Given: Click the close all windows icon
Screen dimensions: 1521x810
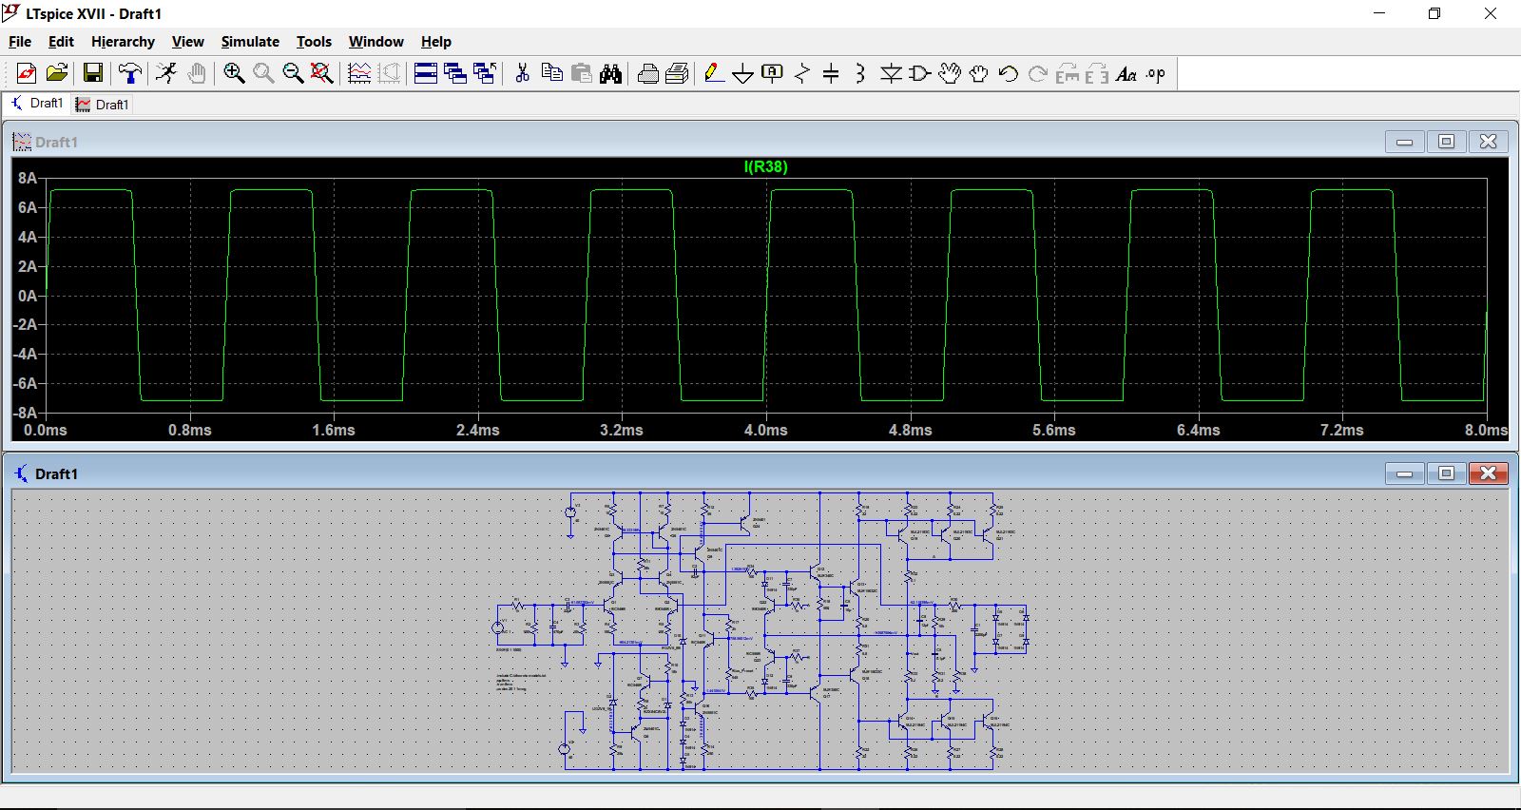Looking at the screenshot, I should tap(485, 73).
